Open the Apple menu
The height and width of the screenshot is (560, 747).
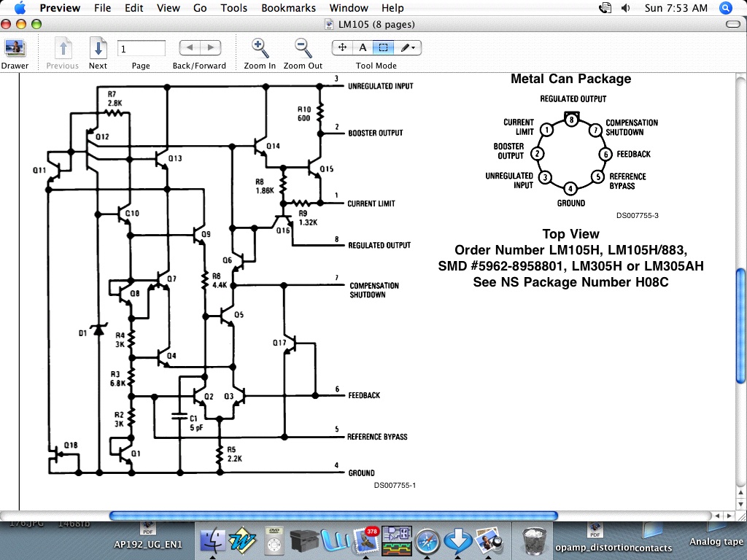coord(20,7)
